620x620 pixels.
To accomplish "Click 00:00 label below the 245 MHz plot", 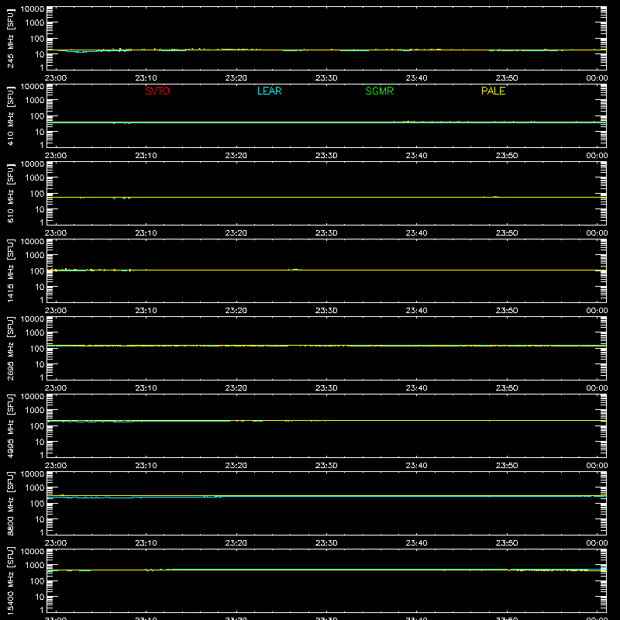I will pos(597,78).
